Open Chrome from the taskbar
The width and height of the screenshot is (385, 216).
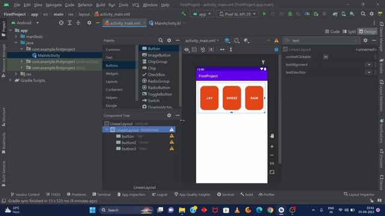(x=270, y=210)
